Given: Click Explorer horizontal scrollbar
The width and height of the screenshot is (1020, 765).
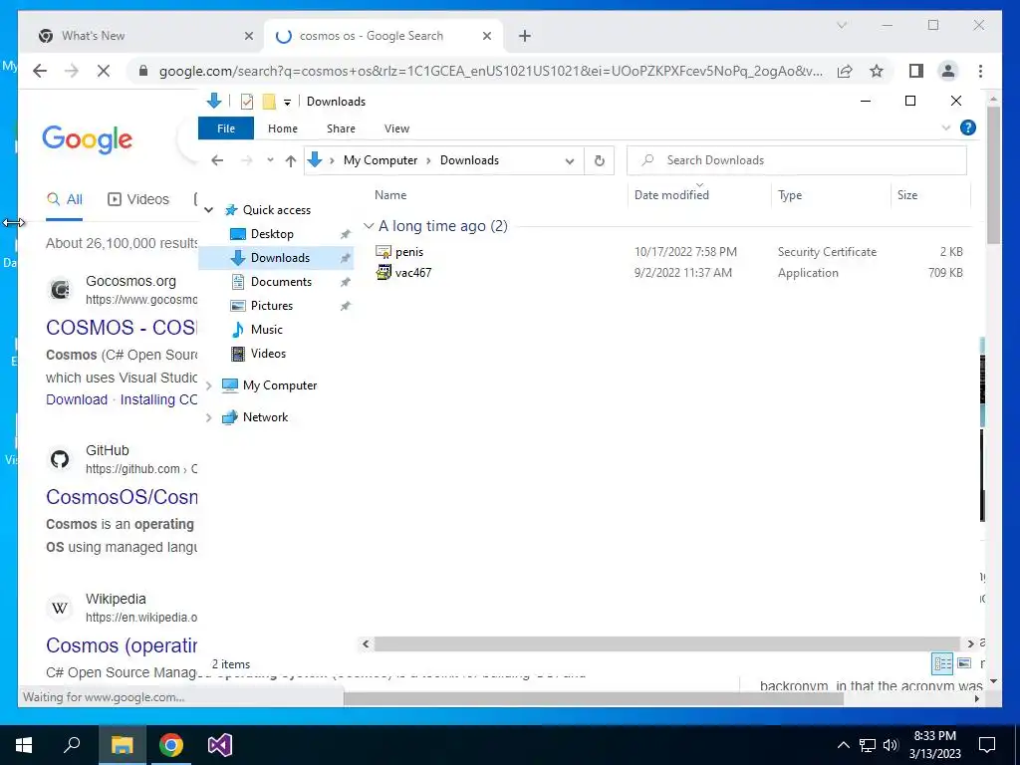Looking at the screenshot, I should [666, 643].
